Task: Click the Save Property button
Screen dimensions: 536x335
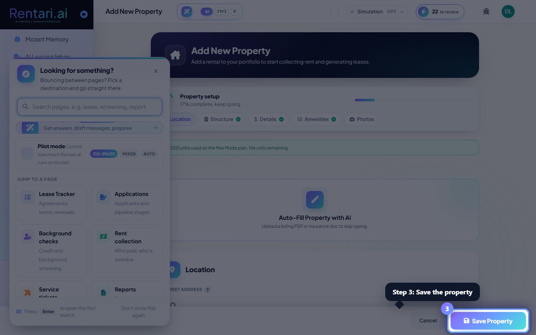Action: click(488, 321)
